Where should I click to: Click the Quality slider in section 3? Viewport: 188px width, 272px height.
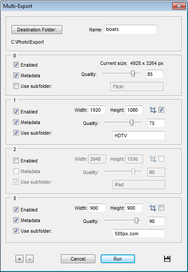point(123,221)
